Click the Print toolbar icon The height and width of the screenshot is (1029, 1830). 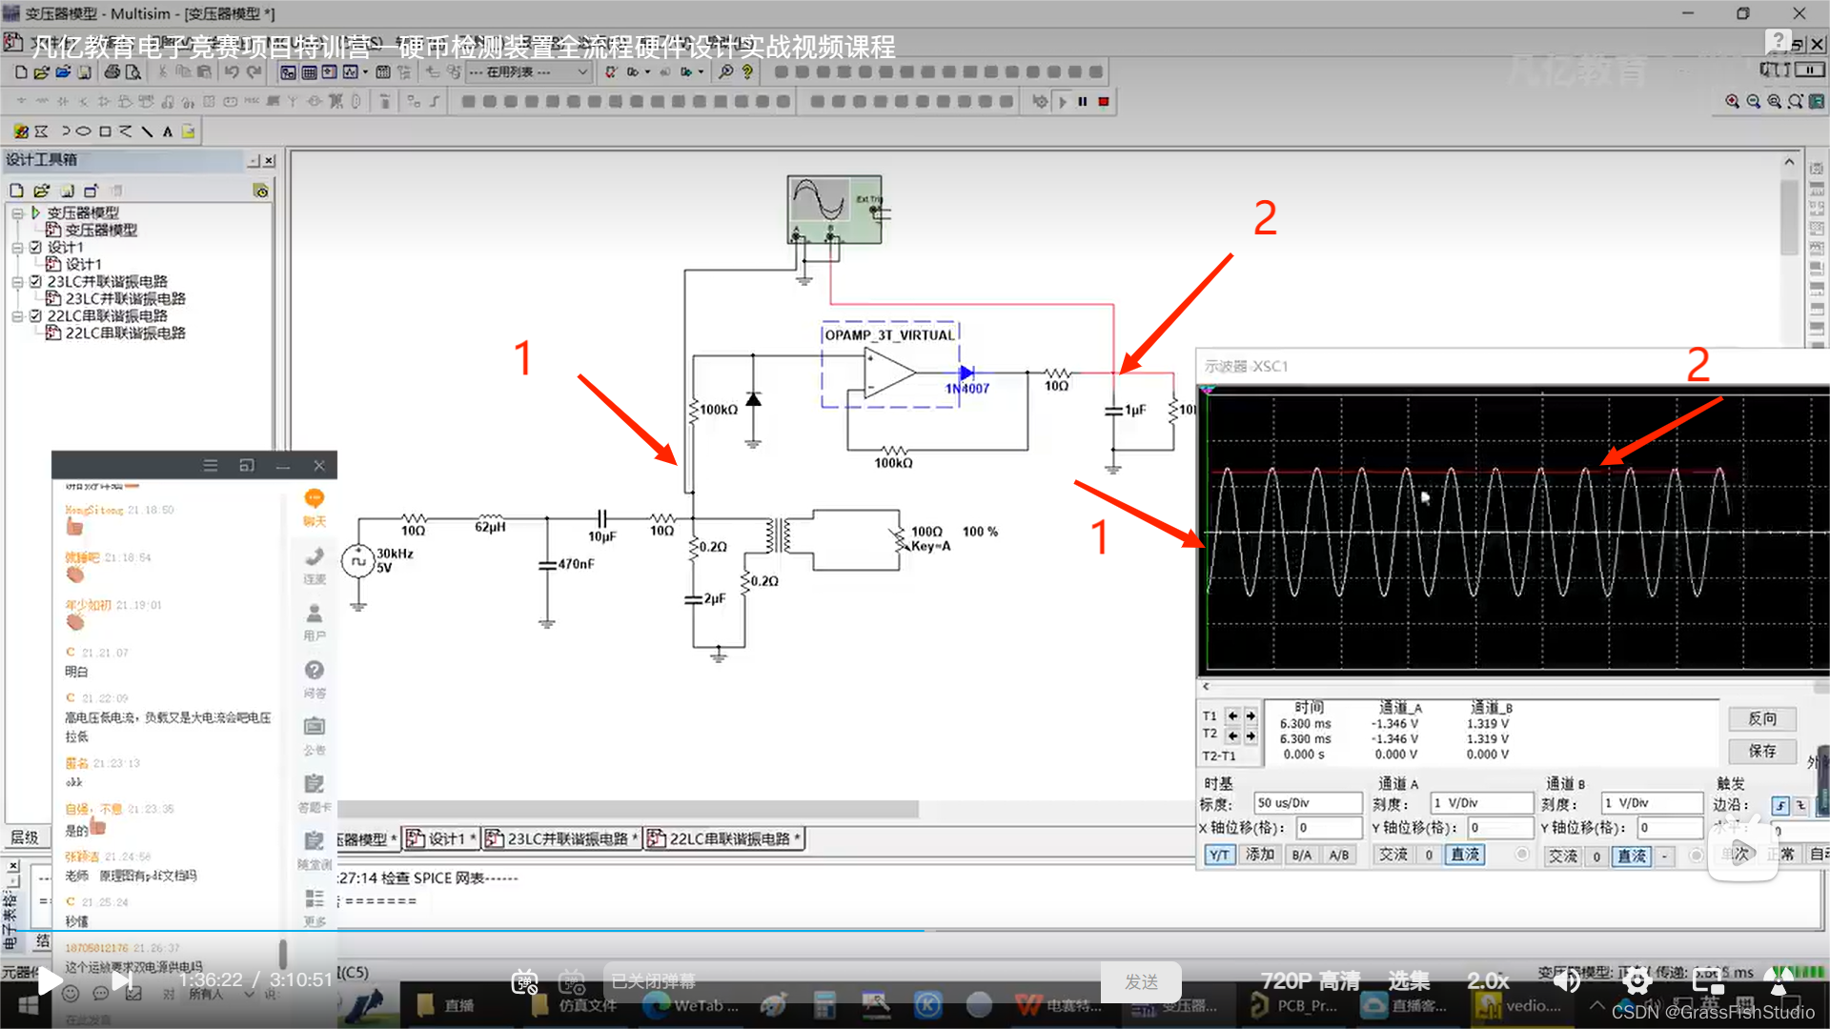click(x=112, y=72)
